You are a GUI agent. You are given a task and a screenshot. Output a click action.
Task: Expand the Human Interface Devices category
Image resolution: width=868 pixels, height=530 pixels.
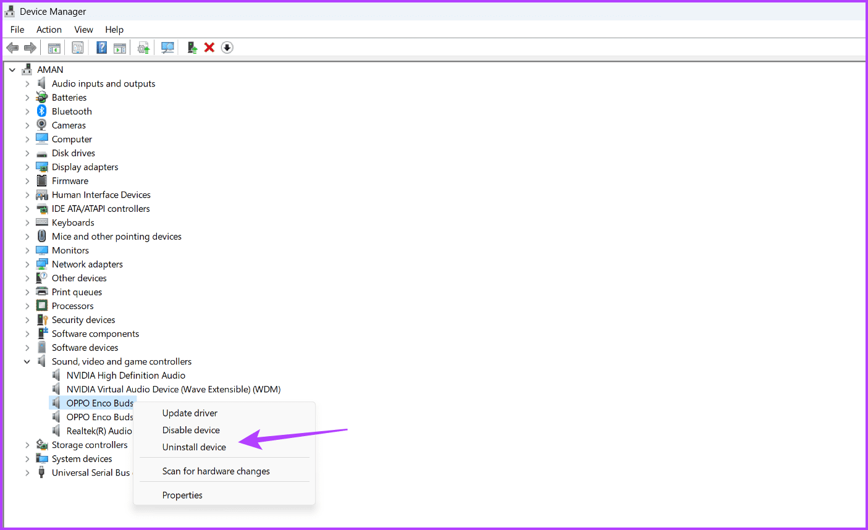coord(27,195)
